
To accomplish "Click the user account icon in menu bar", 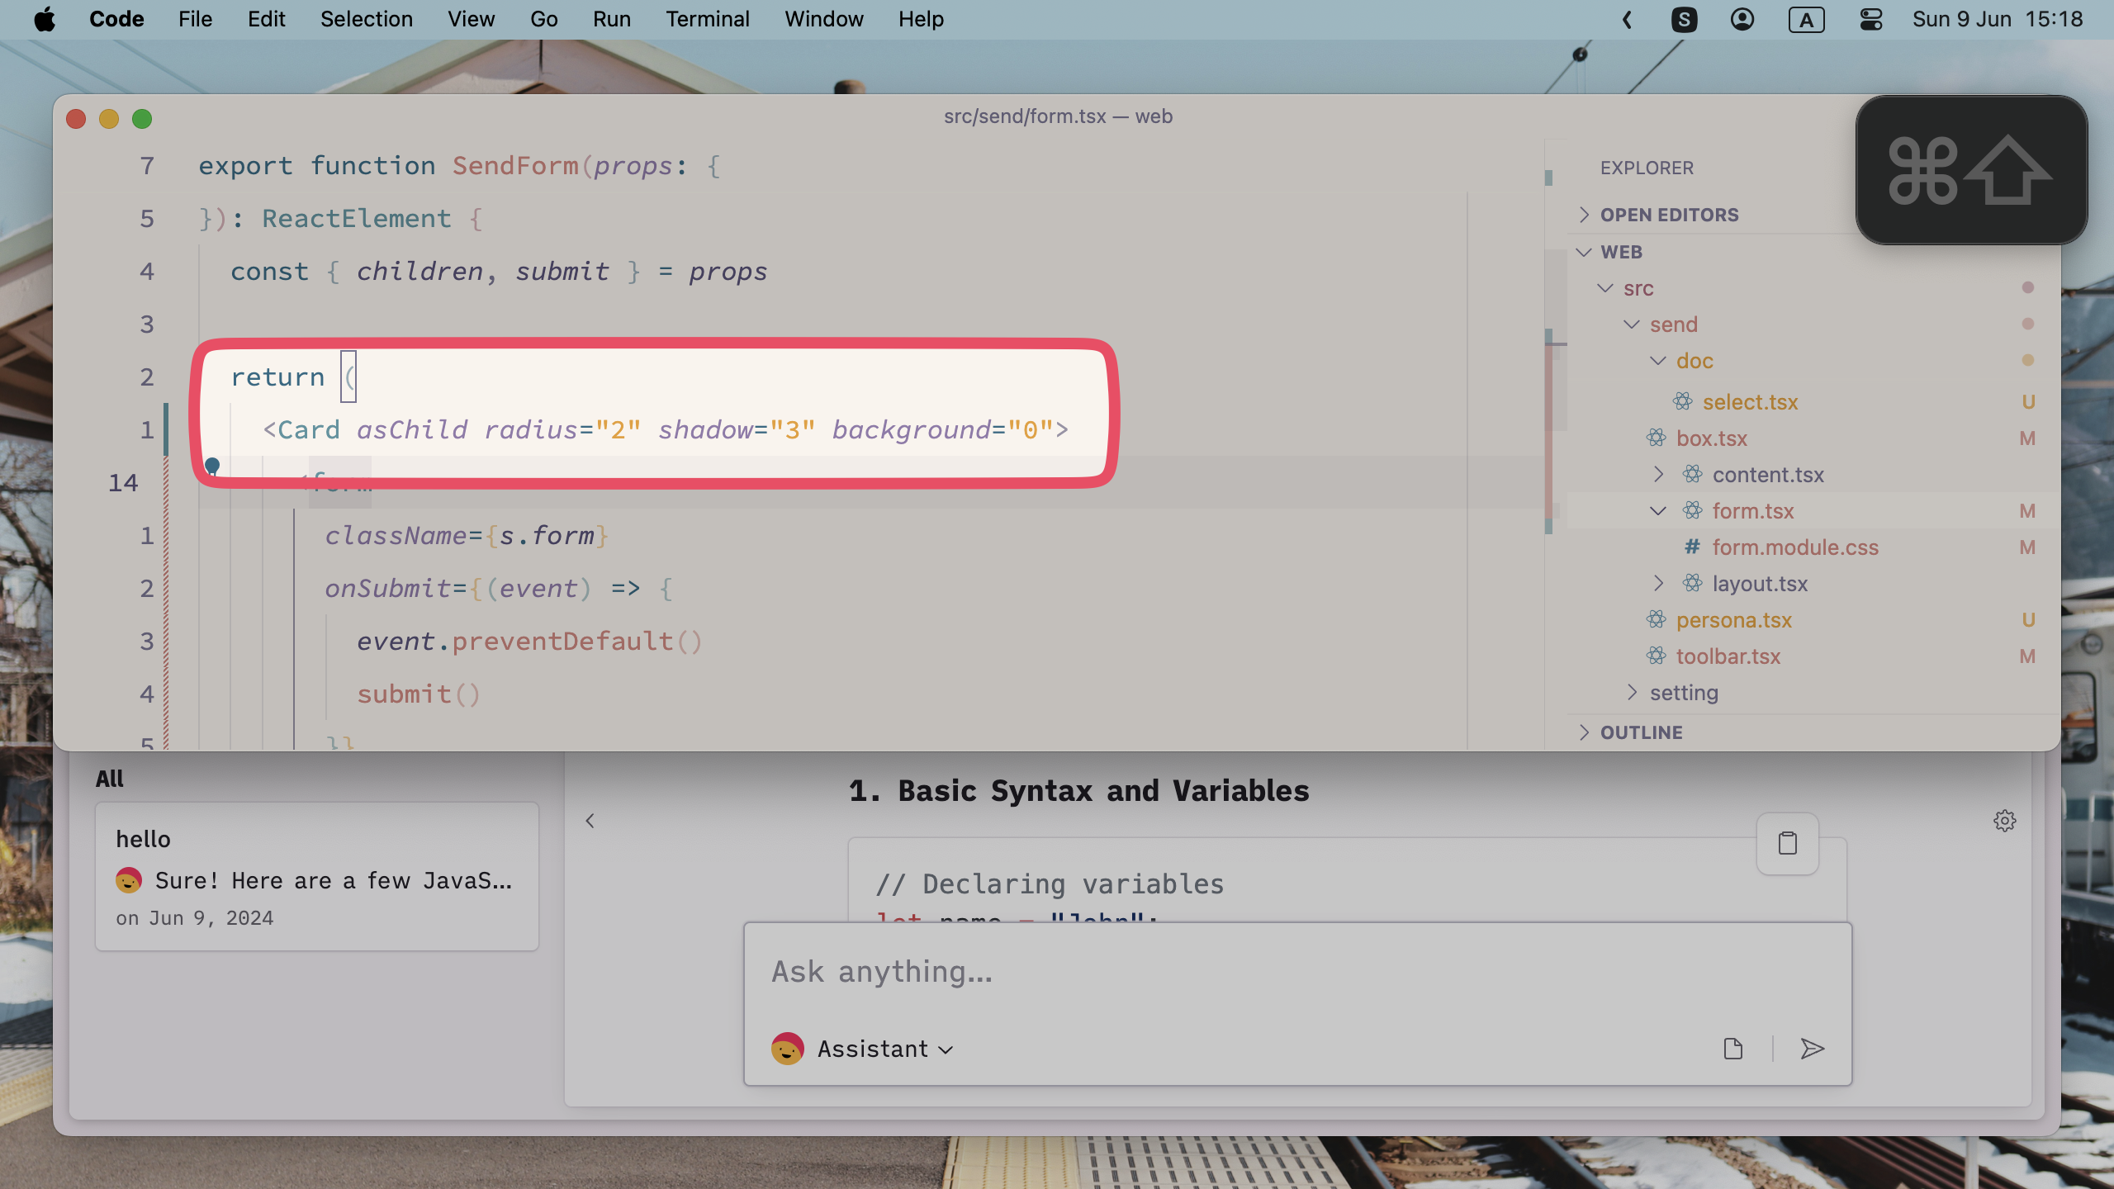I will pos(1742,19).
